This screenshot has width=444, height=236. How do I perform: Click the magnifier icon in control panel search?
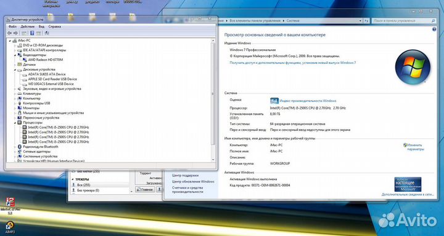pyautogui.click(x=433, y=21)
